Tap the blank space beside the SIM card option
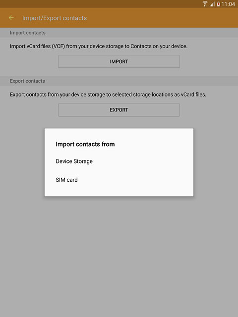 pos(134,180)
